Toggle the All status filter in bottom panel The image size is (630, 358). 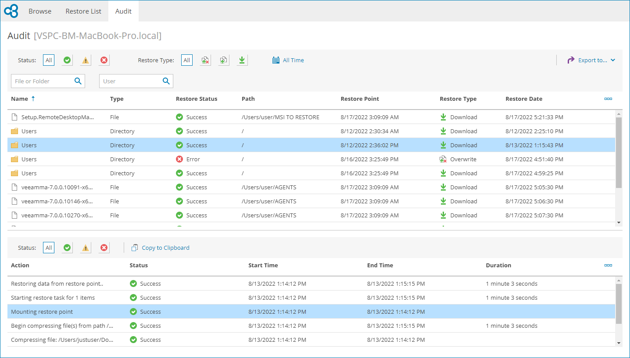pyautogui.click(x=49, y=248)
